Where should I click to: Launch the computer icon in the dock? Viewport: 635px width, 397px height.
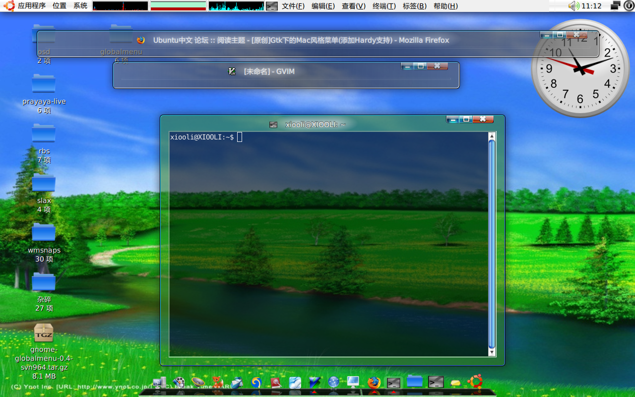pos(159,382)
